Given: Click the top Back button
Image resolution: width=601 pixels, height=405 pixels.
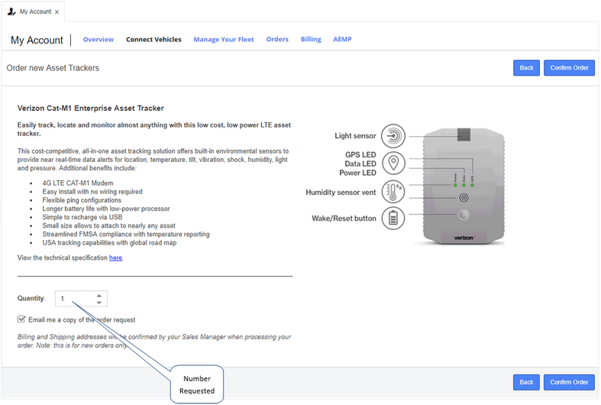Looking at the screenshot, I should [526, 68].
